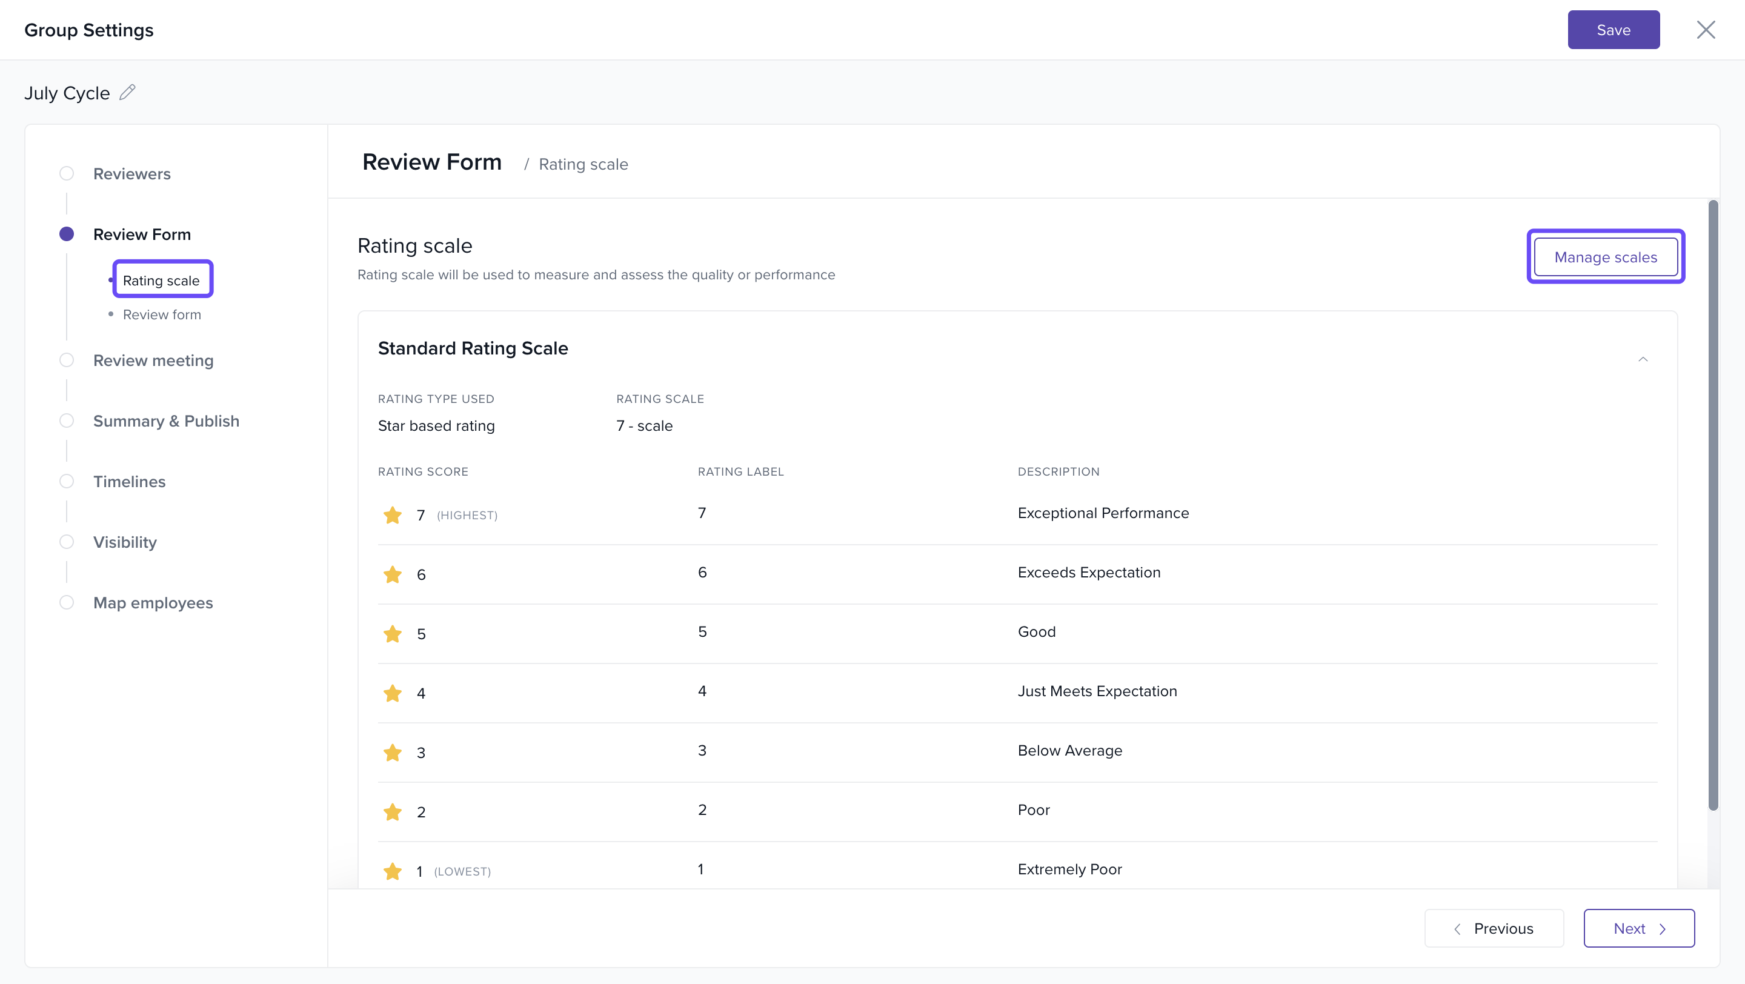This screenshot has height=984, width=1745.
Task: Click the star icon for rating 4
Action: (392, 694)
